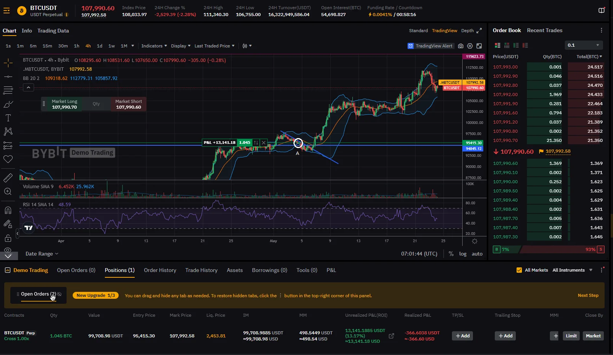Click the chart screenshot camera icon
The image size is (613, 355).
click(x=461, y=46)
